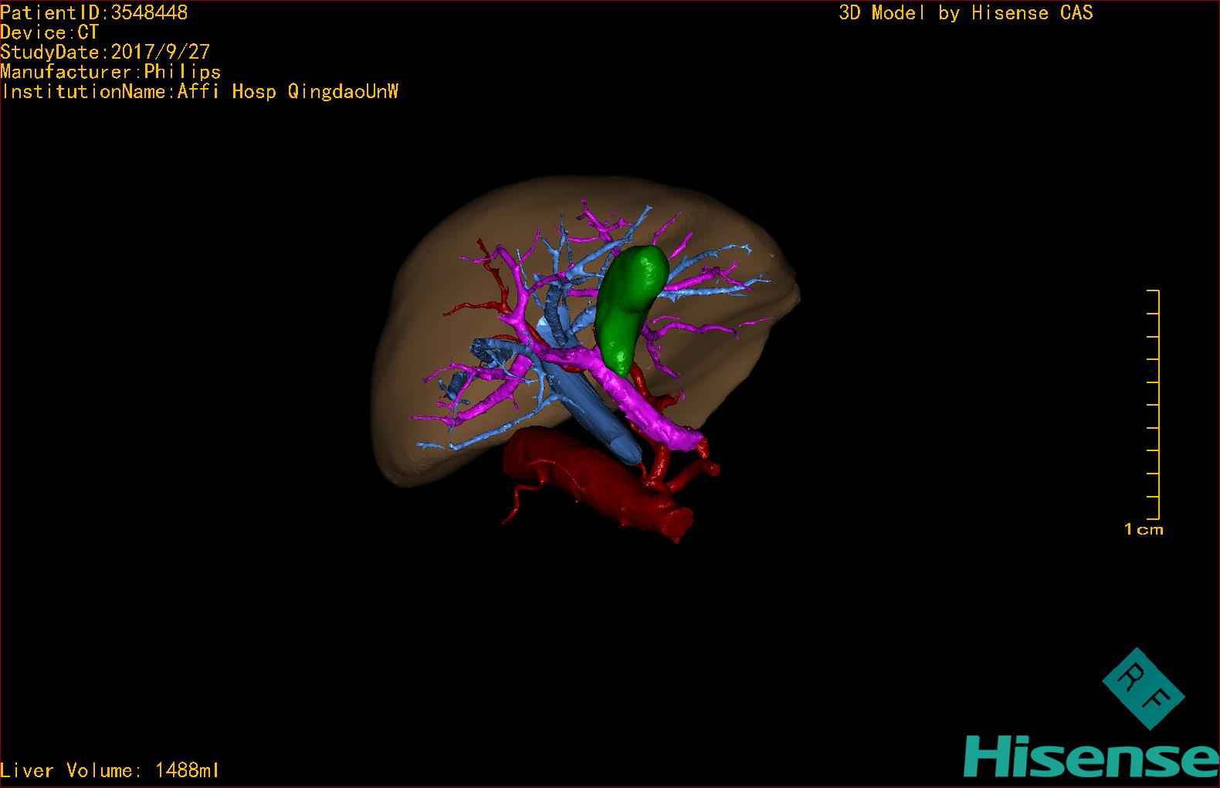The width and height of the screenshot is (1220, 788).
Task: Click the "3D Model by Hisense CAS" caption
Action: pyautogui.click(x=966, y=13)
